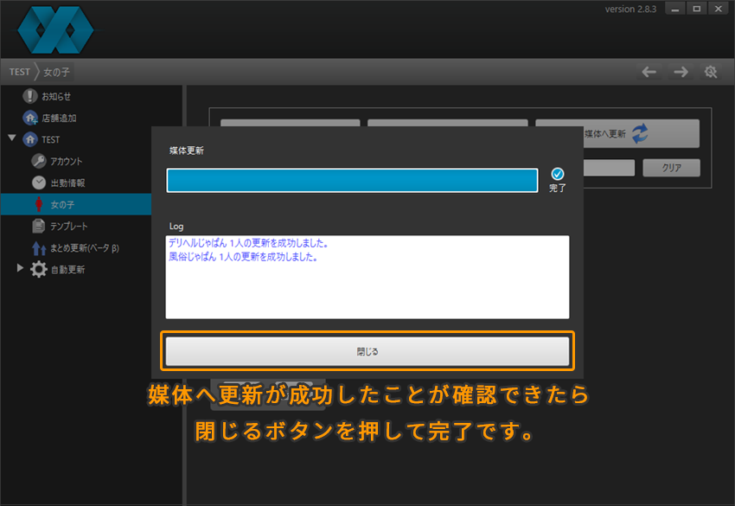Screen dimensions: 735x506
Task: Click the クリア button
Action: 671,168
